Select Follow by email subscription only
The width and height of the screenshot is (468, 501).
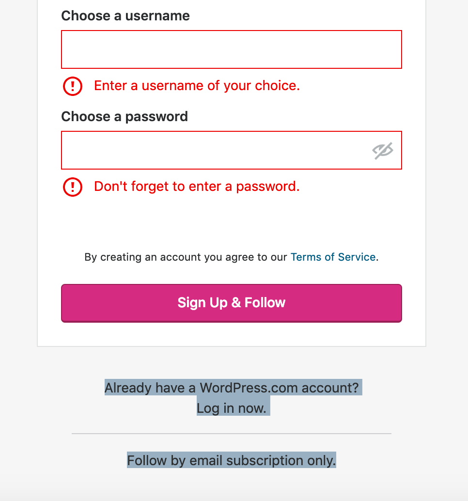pyautogui.click(x=232, y=460)
